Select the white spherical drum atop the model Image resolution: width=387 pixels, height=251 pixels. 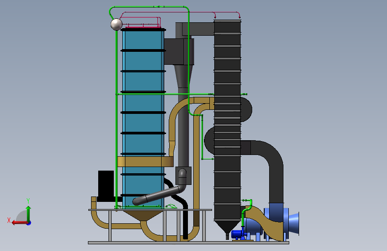[117, 24]
